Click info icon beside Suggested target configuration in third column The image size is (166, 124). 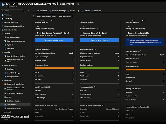pyautogui.click(x=148, y=107)
